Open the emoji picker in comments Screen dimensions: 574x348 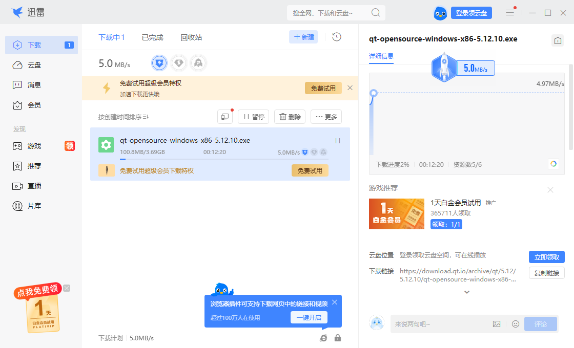[x=516, y=324]
